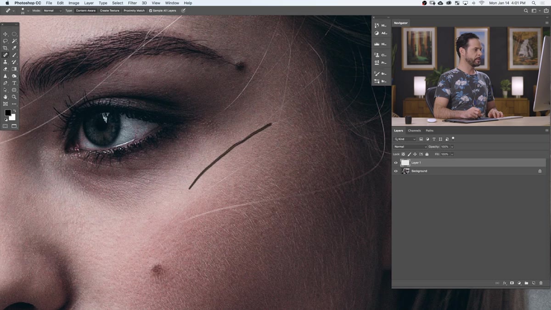Open the Clone Source panel icon
This screenshot has height=310, width=551.
pyautogui.click(x=377, y=55)
